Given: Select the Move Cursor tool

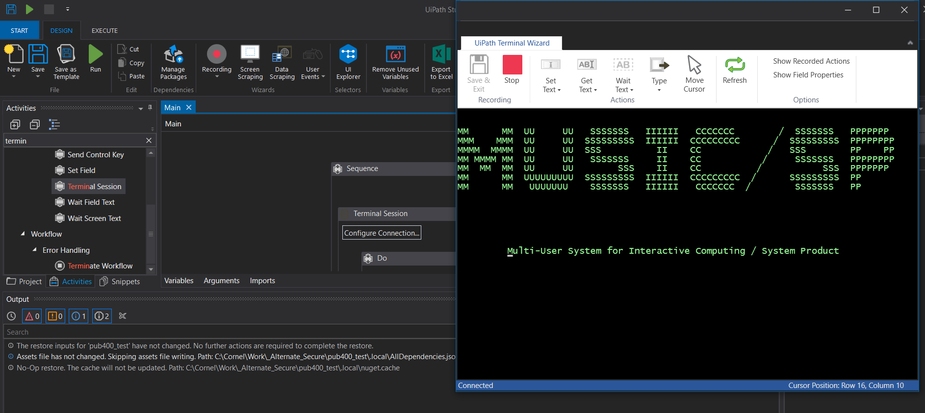Looking at the screenshot, I should point(694,73).
